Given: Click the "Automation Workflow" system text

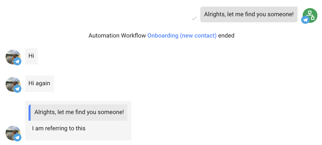Looking at the screenshot, I should (117, 35).
